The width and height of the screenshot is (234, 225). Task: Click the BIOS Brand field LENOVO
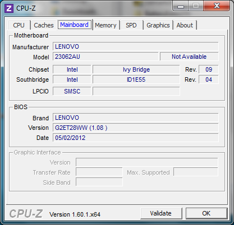(x=136, y=118)
